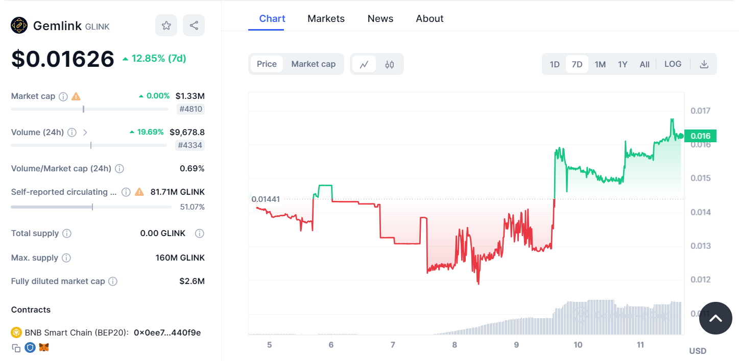The image size is (739, 361).
Task: Set chart range to 1Y
Action: [623, 64]
